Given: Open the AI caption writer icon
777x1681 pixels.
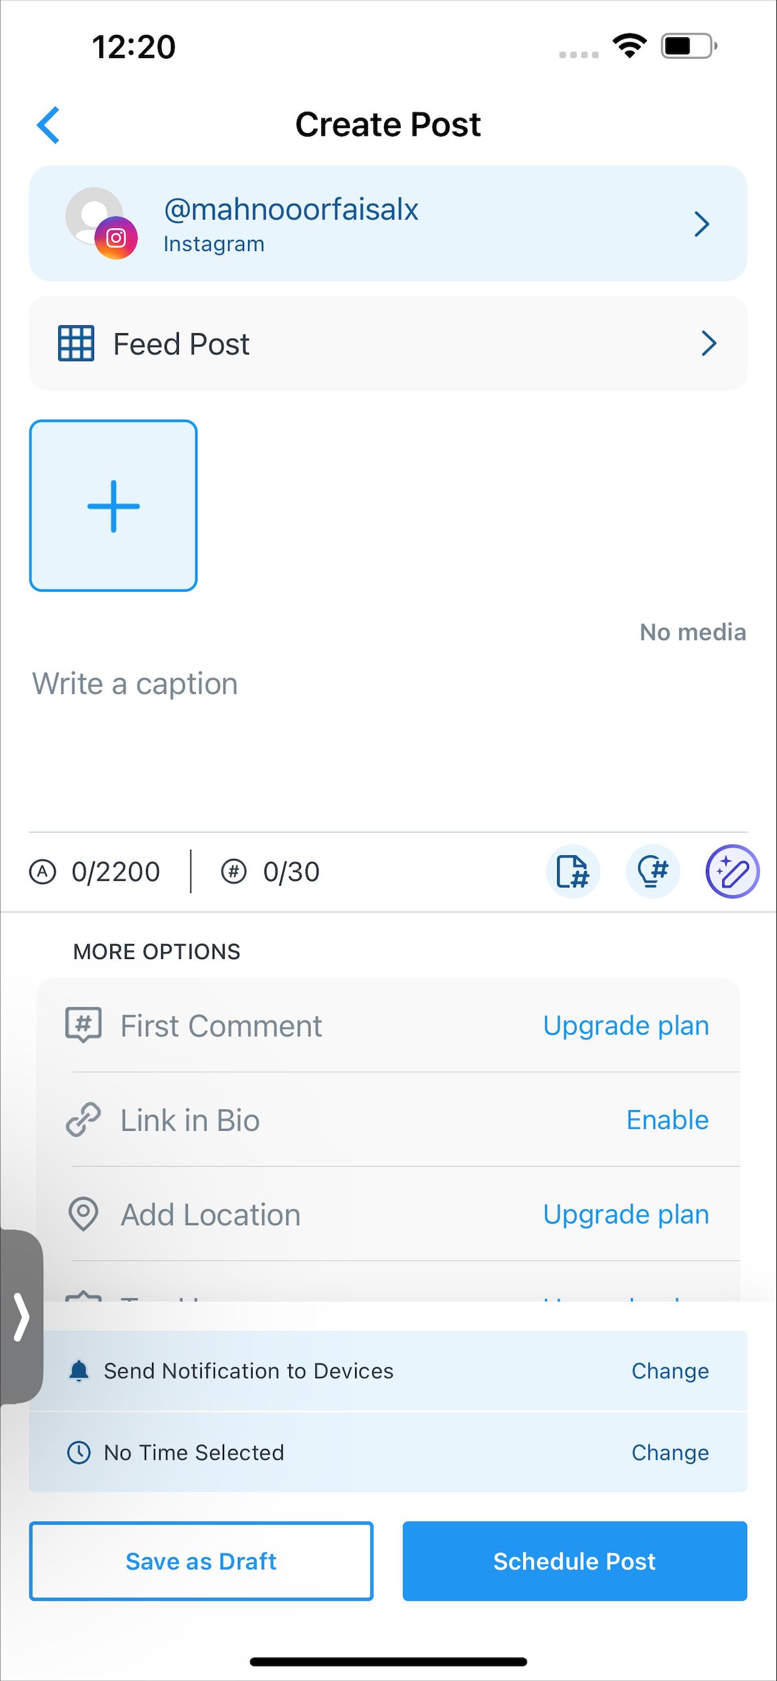Looking at the screenshot, I should (x=732, y=872).
